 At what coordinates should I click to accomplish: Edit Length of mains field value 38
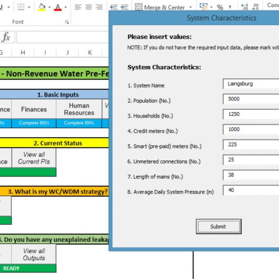point(251,175)
